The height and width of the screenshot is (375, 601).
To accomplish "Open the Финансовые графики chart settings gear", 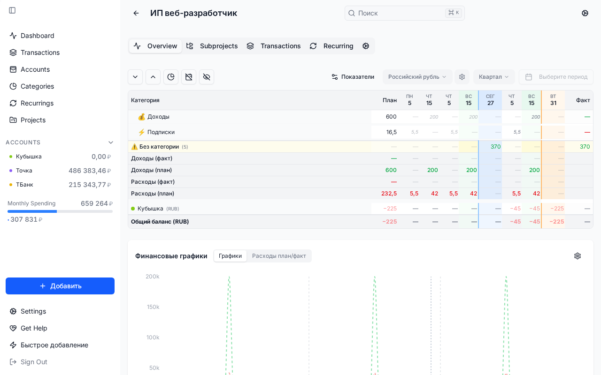I will pos(578,256).
